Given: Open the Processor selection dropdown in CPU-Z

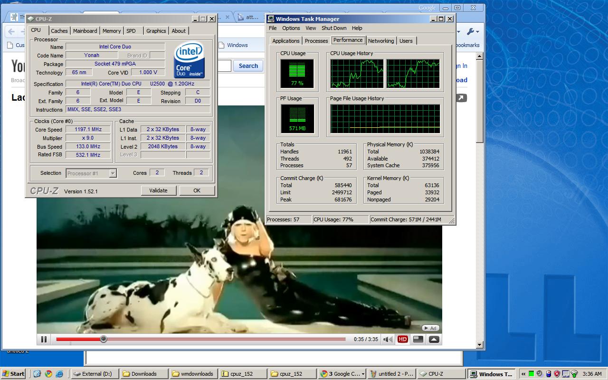Looking at the screenshot, I should point(91,173).
